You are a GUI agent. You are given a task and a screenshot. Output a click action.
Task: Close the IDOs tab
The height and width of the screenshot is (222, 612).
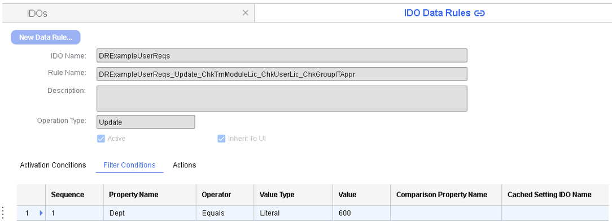(246, 13)
